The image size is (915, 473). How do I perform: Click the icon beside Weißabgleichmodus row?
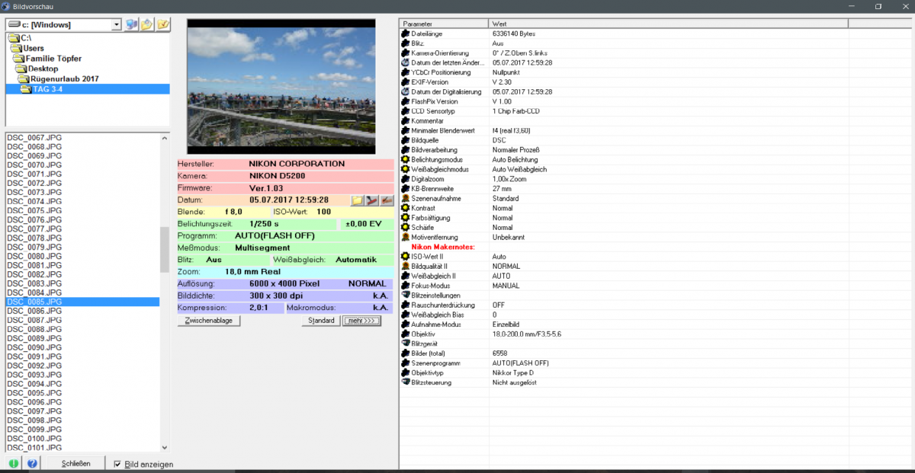click(406, 169)
